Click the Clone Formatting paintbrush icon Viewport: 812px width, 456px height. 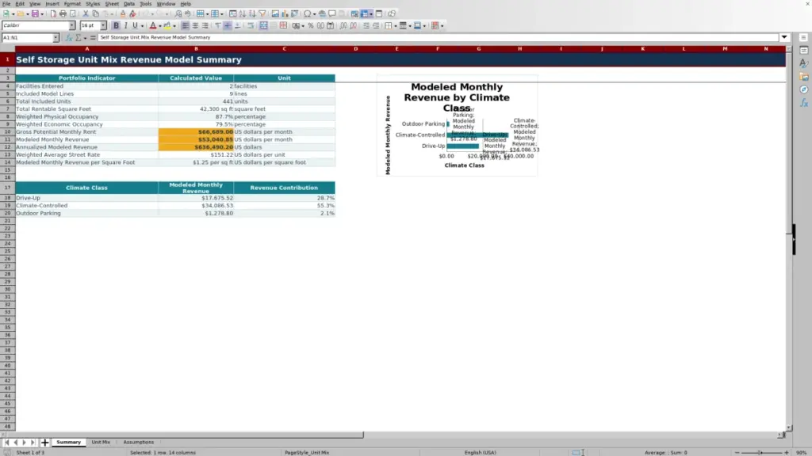pyautogui.click(x=123, y=13)
